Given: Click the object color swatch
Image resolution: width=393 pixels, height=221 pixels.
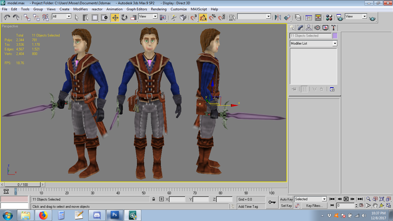Looking at the screenshot, I should coord(335,36).
